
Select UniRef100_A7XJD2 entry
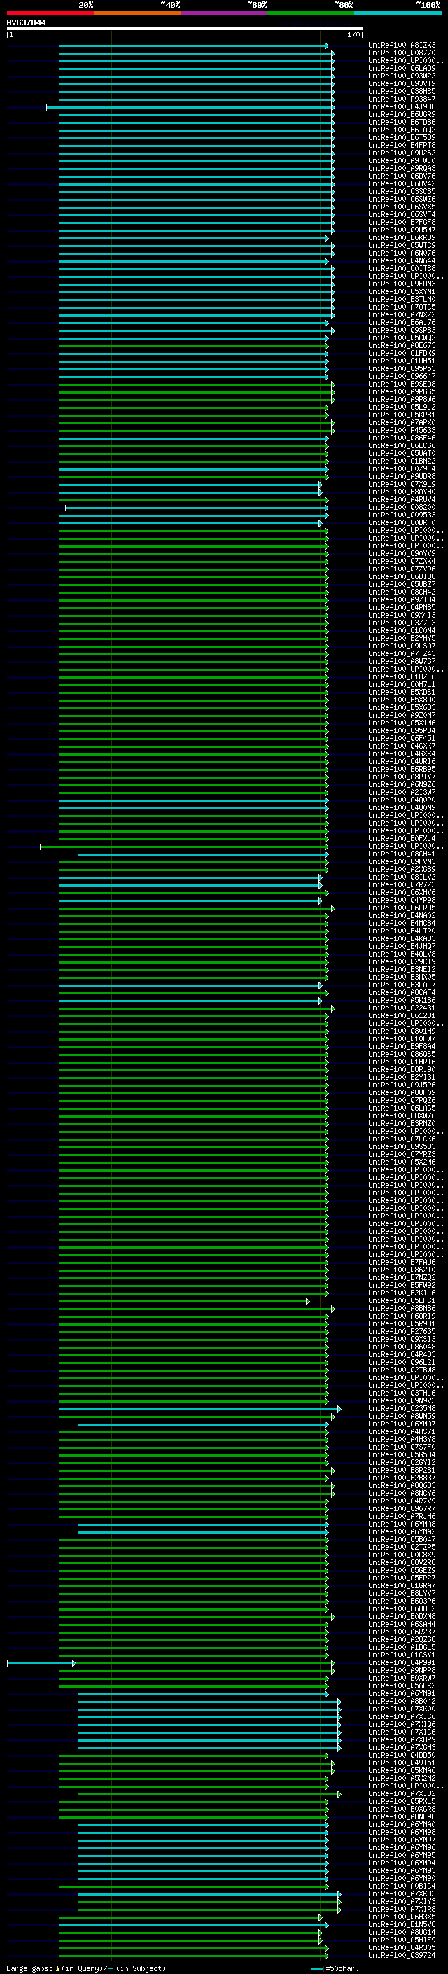click(x=402, y=1793)
